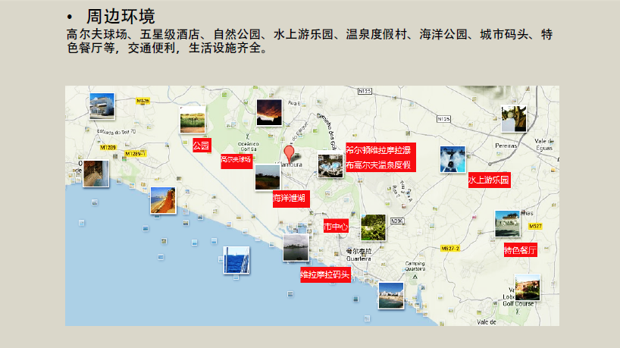Click the Vale de Éguas place name
The image size is (620, 348).
[x=544, y=144]
